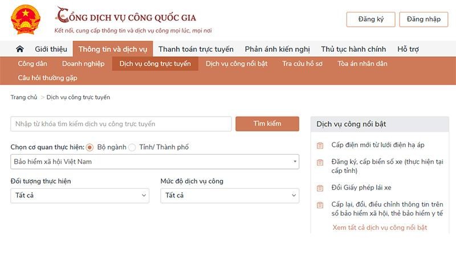Click document icon beside Cấp điện mới
The height and width of the screenshot is (256, 456).
coord(320,145)
